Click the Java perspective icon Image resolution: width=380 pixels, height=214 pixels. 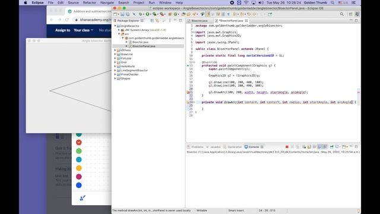(x=357, y=14)
